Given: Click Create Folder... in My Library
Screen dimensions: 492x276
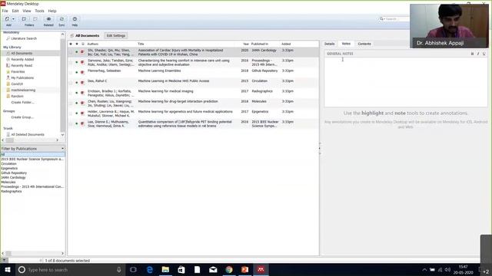Looking at the screenshot, I should (22, 102).
